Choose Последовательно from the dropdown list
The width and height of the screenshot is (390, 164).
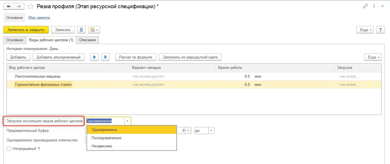[x=131, y=138]
